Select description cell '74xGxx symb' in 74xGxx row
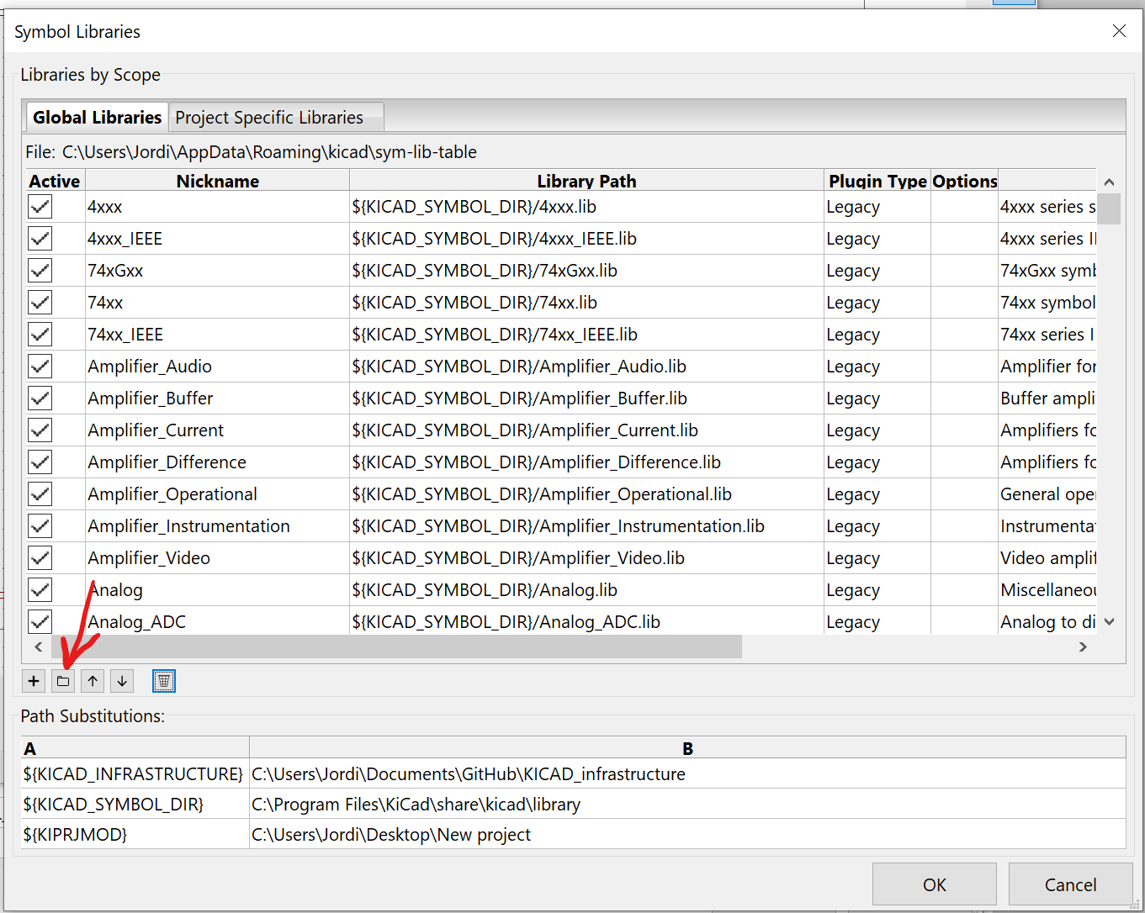This screenshot has height=913, width=1145. [1047, 271]
